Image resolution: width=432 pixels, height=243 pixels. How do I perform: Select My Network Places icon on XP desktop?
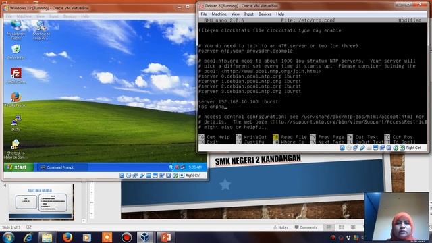tap(16, 30)
